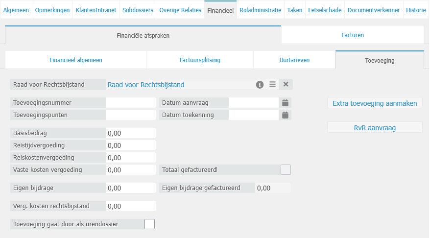430x238 pixels.
Task: Click the Raad voor Rechtsbijstand relation link
Action: (146, 85)
